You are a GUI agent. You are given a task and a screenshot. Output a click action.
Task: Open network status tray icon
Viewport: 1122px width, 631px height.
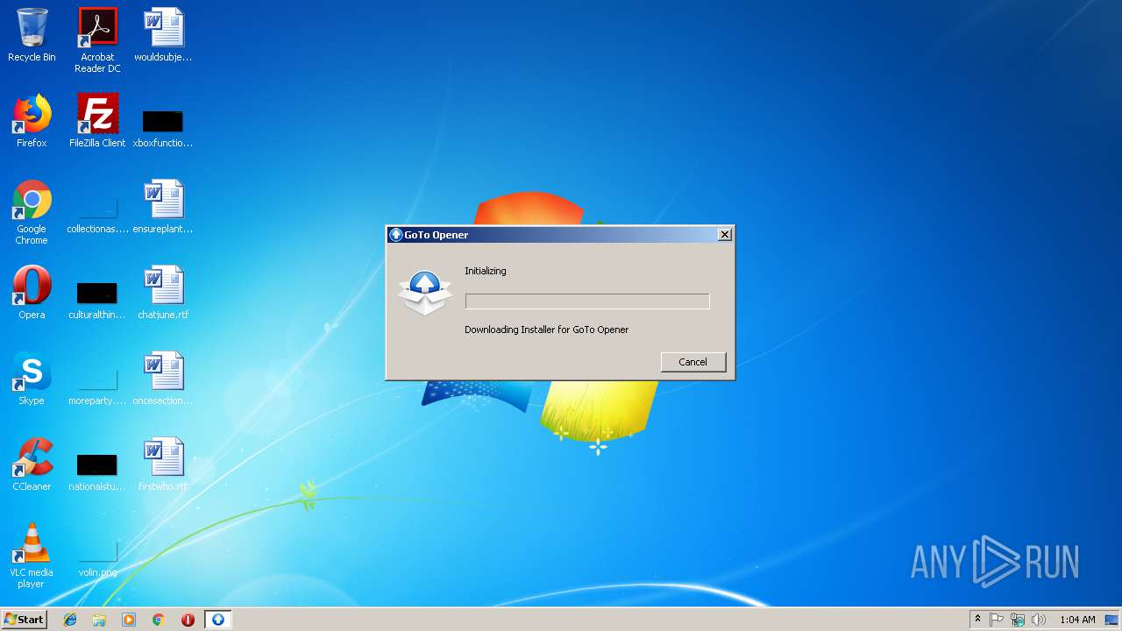pos(1018,620)
